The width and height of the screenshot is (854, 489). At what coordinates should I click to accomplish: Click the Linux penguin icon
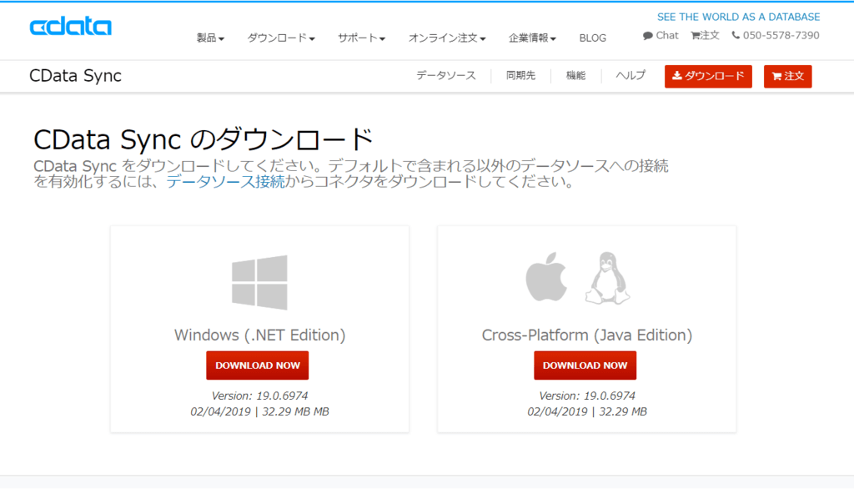pyautogui.click(x=608, y=278)
